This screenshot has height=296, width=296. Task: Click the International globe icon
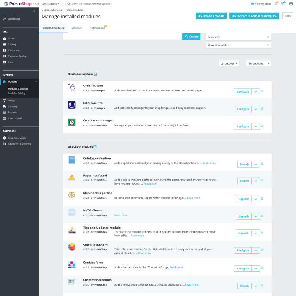click(x=5, y=118)
